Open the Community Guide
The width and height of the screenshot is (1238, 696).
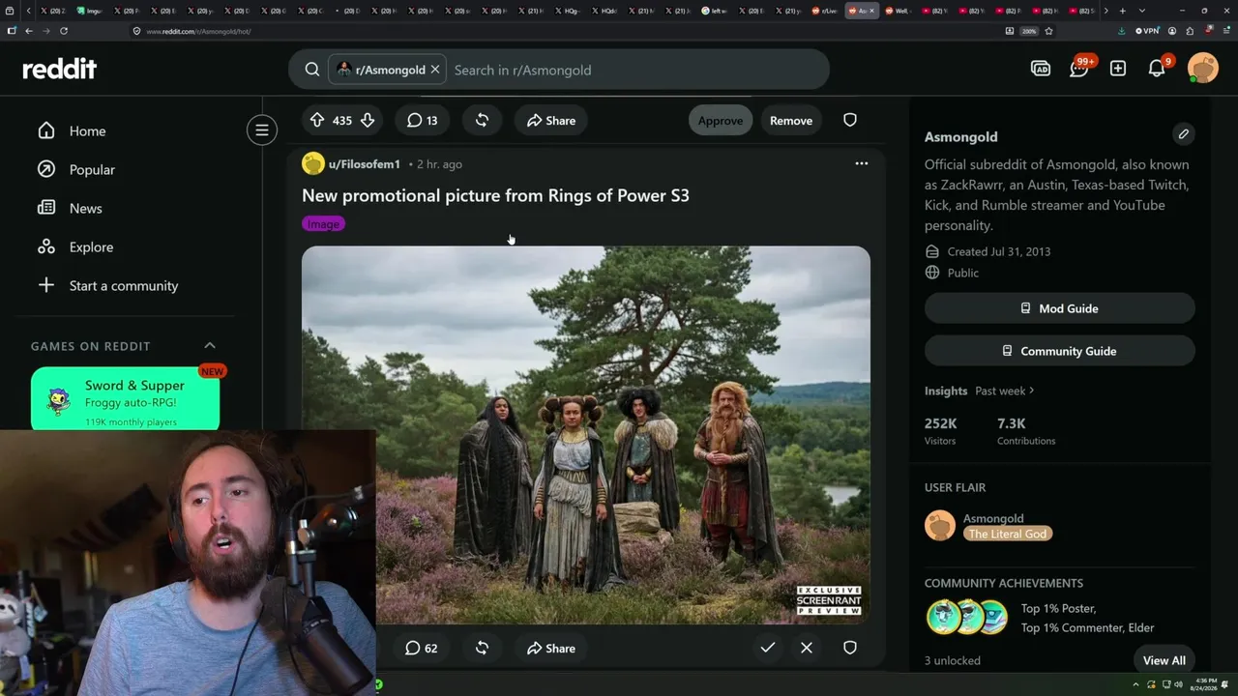point(1060,351)
